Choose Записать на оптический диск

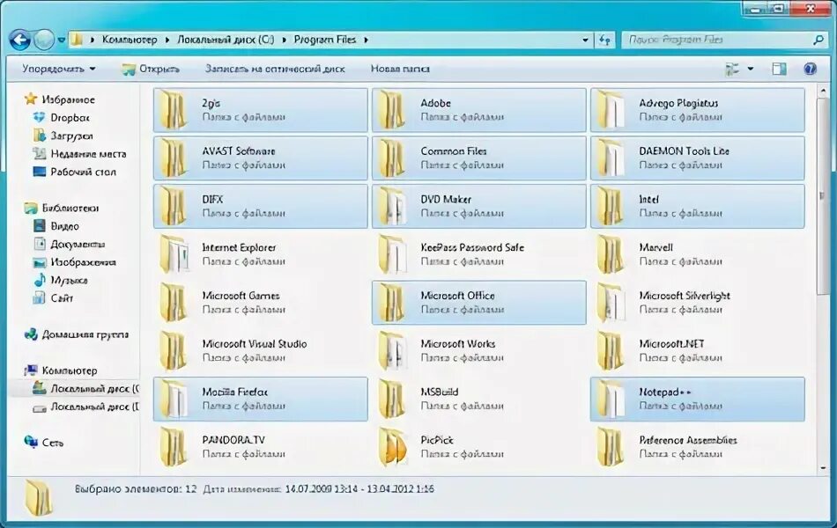click(275, 69)
